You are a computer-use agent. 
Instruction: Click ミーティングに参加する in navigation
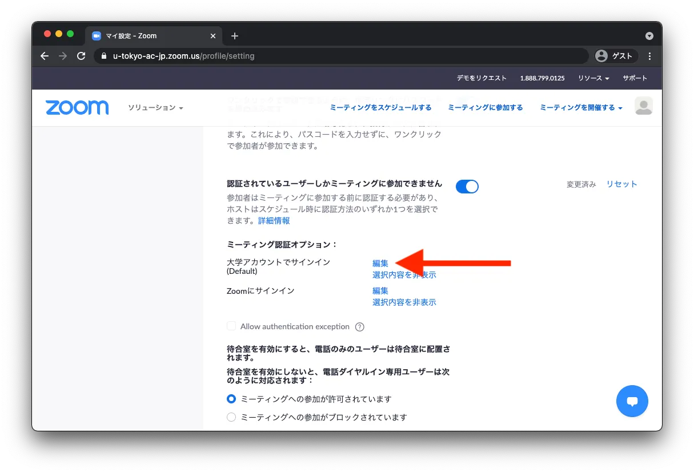click(x=485, y=107)
